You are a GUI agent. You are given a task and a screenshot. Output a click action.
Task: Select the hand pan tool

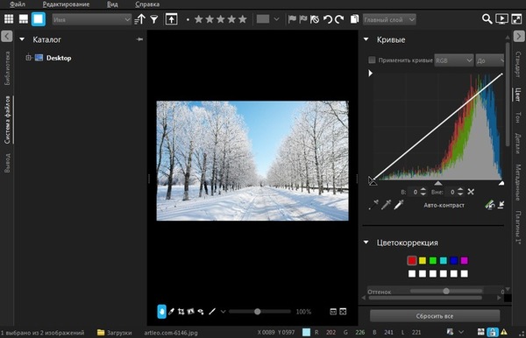pos(161,312)
